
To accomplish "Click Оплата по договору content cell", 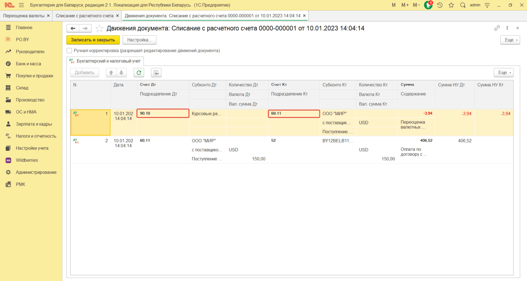I will click(x=416, y=152).
